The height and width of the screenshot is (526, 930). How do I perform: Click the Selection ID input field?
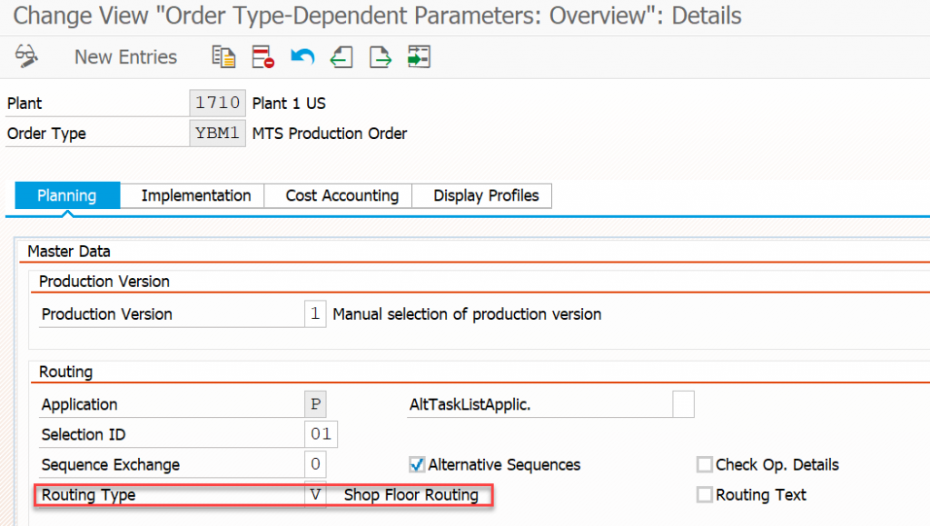click(321, 434)
